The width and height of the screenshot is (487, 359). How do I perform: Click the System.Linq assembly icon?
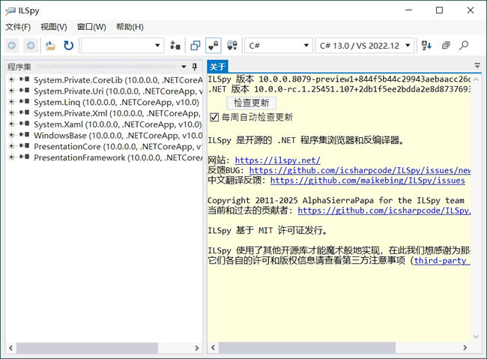click(25, 101)
